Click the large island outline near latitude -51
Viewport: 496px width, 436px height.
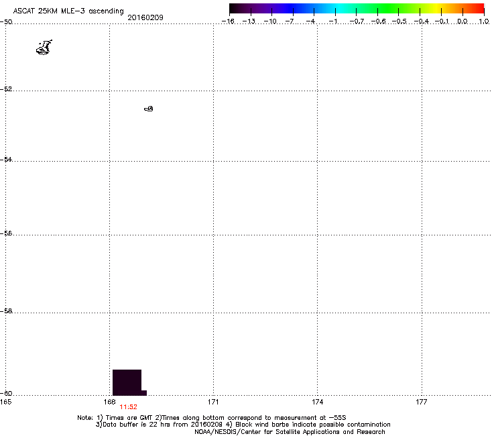tap(44, 48)
